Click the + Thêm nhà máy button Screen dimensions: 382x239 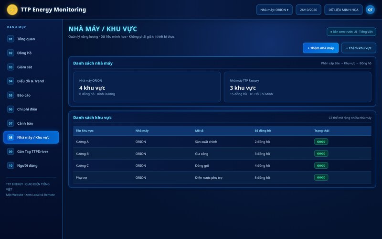[x=320, y=48]
